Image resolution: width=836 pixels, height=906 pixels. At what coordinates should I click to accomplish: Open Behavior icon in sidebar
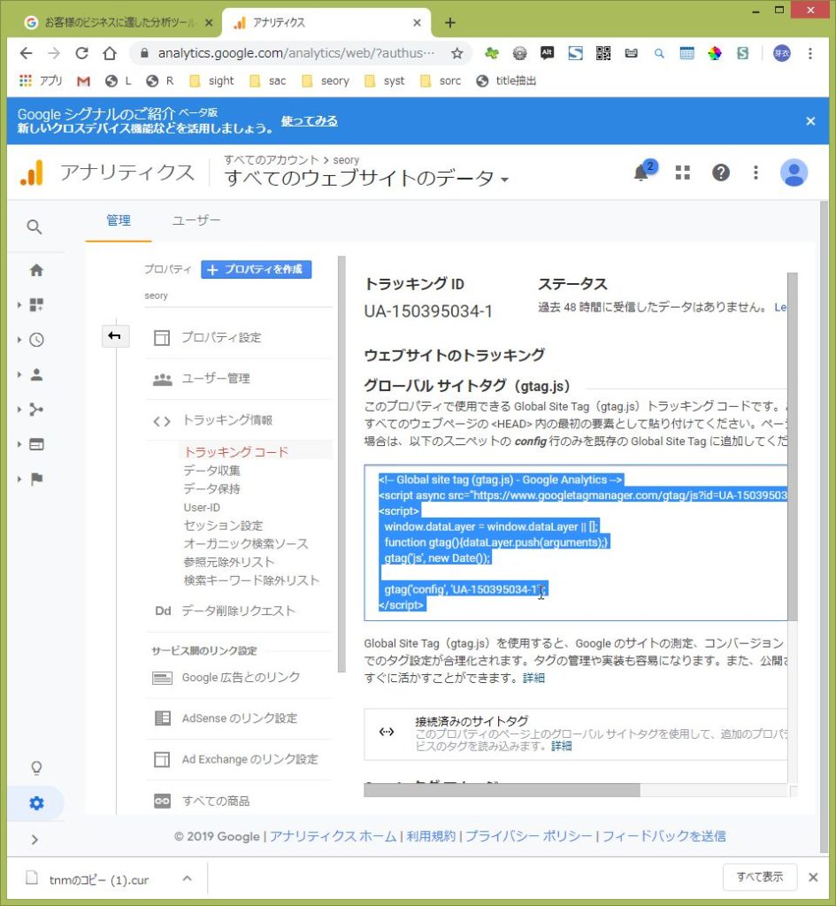pyautogui.click(x=36, y=444)
